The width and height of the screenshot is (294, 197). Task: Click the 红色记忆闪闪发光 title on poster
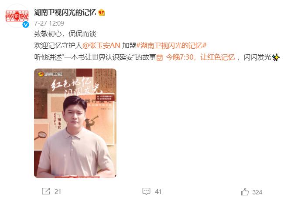(x=77, y=87)
